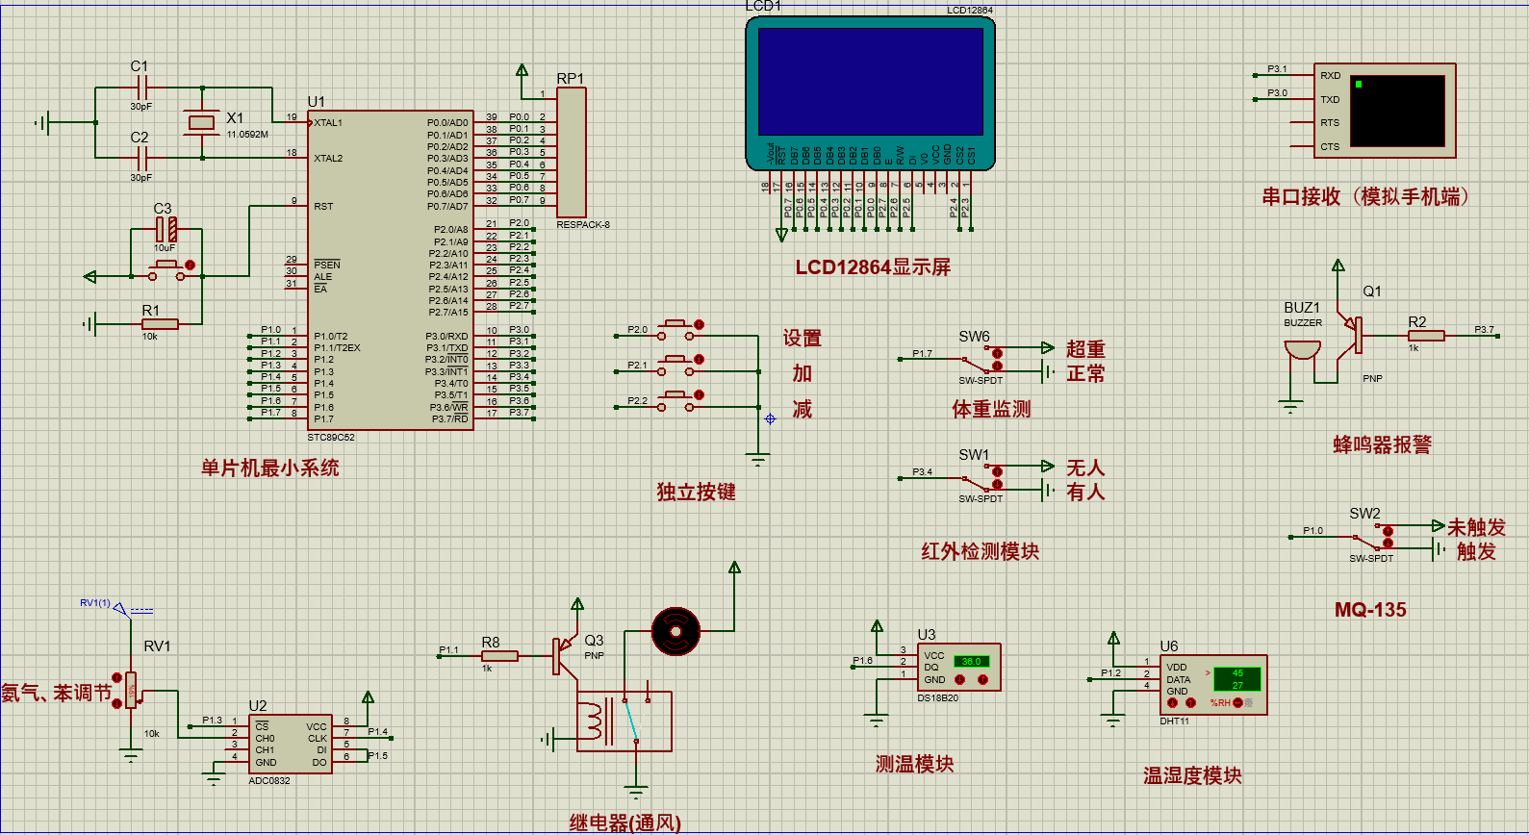Screen dimensions: 1529x835
Task: Click the '氨气、苯调节' label
Action: [57, 693]
